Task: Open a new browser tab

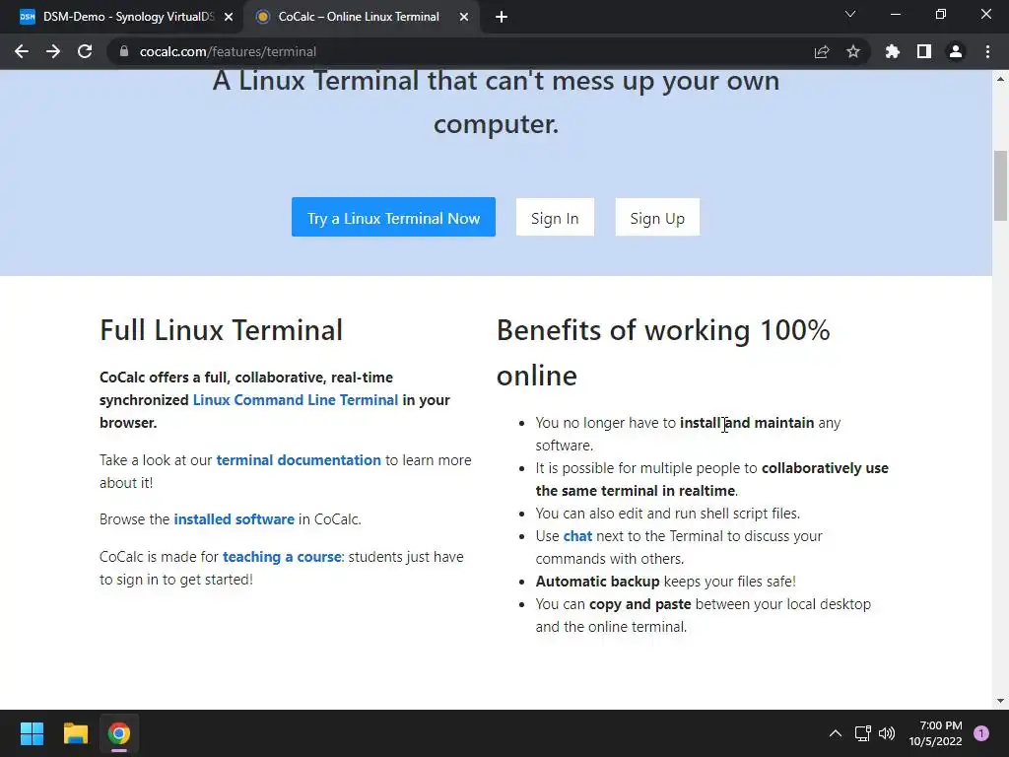Action: [502, 17]
